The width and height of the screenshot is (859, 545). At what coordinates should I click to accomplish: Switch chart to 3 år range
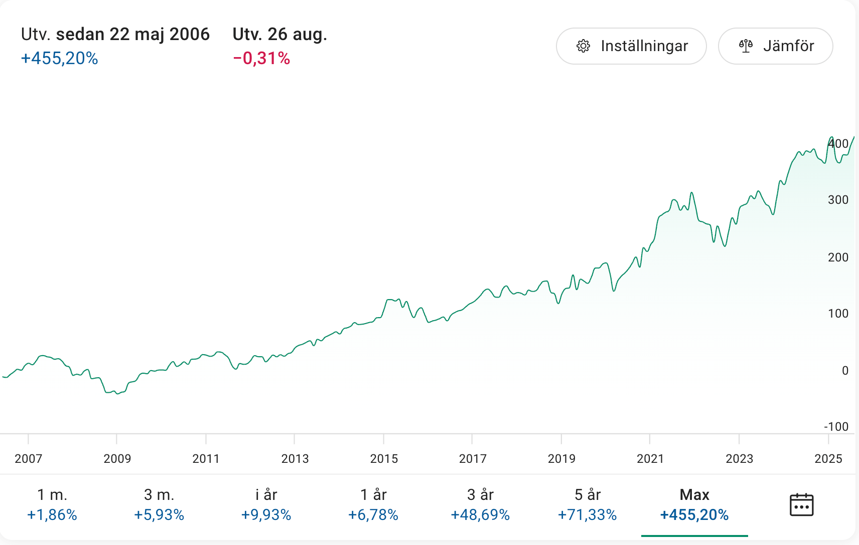(x=480, y=504)
